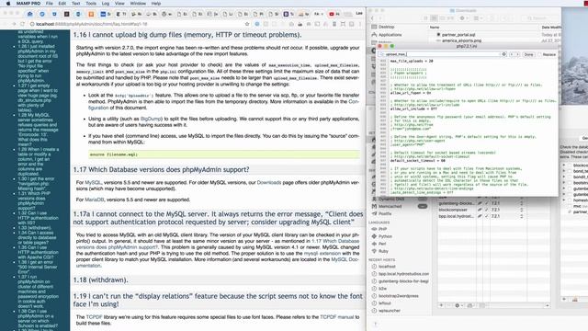Open the MySQL link under FAQ 1.17

tap(93, 182)
